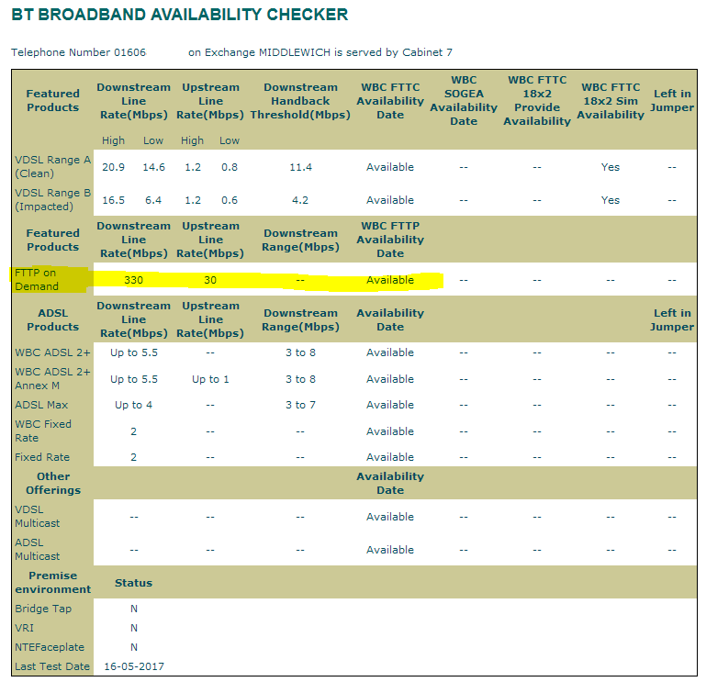Select the ADSL Multicast row label
Viewport: 706px width, 682px height.
coord(38,549)
